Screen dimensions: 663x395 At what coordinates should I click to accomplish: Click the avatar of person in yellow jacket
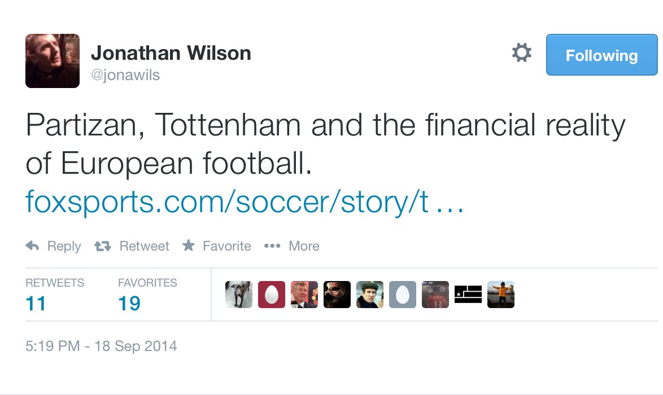[501, 295]
